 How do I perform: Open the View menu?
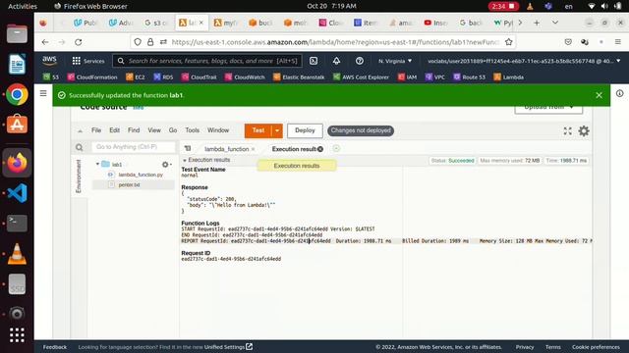(x=154, y=130)
